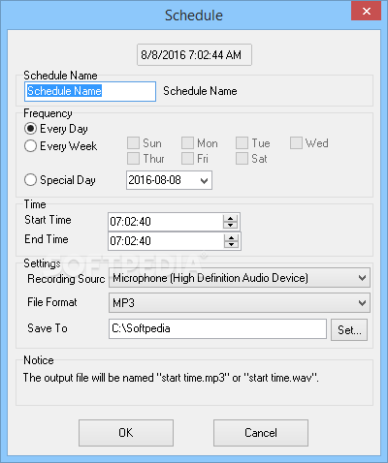Decrease Start Time with down arrow
This screenshot has width=388, height=463.
click(231, 226)
